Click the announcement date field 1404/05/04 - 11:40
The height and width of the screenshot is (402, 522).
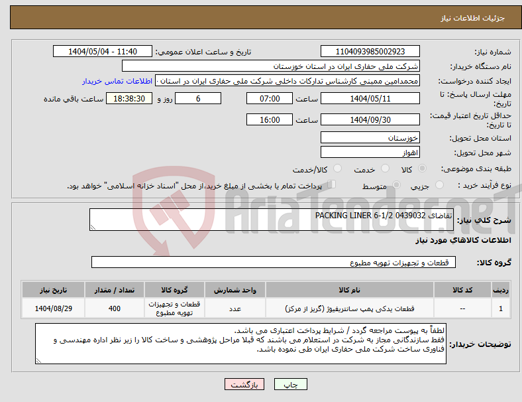[103, 51]
